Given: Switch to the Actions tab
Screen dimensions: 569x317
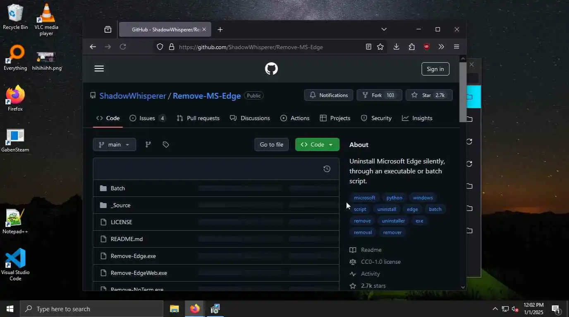Looking at the screenshot, I should pyautogui.click(x=295, y=118).
